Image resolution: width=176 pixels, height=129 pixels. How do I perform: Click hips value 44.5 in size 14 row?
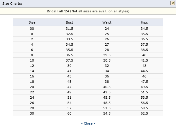pos(144,71)
